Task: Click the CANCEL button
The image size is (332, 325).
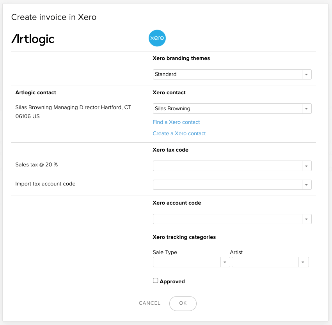Action: 149,303
